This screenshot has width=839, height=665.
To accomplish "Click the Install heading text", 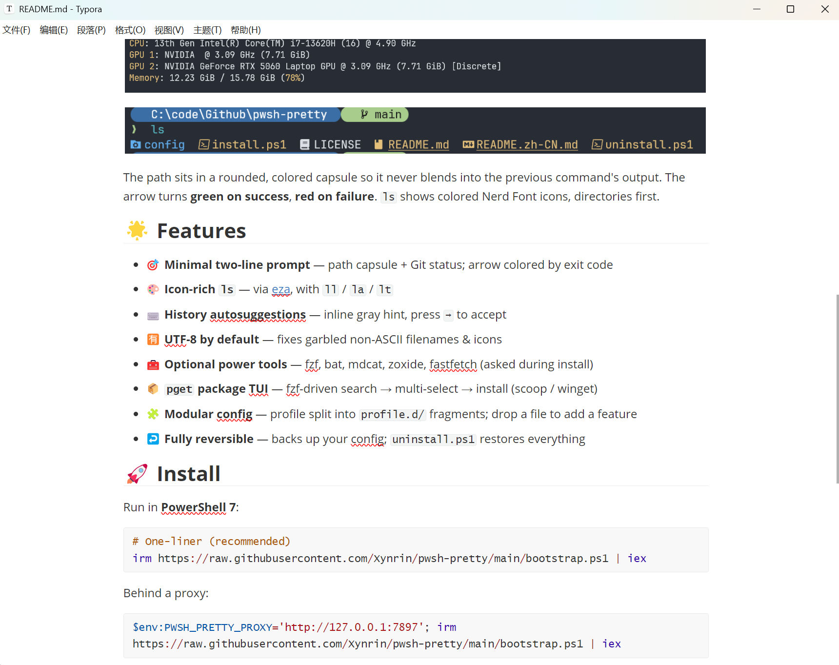I will [189, 474].
